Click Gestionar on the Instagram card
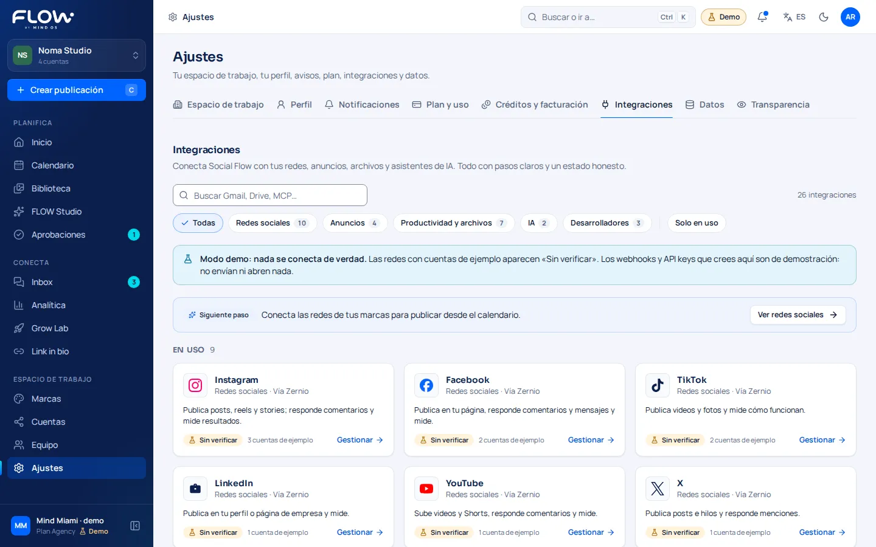This screenshot has width=876, height=547. [x=360, y=440]
